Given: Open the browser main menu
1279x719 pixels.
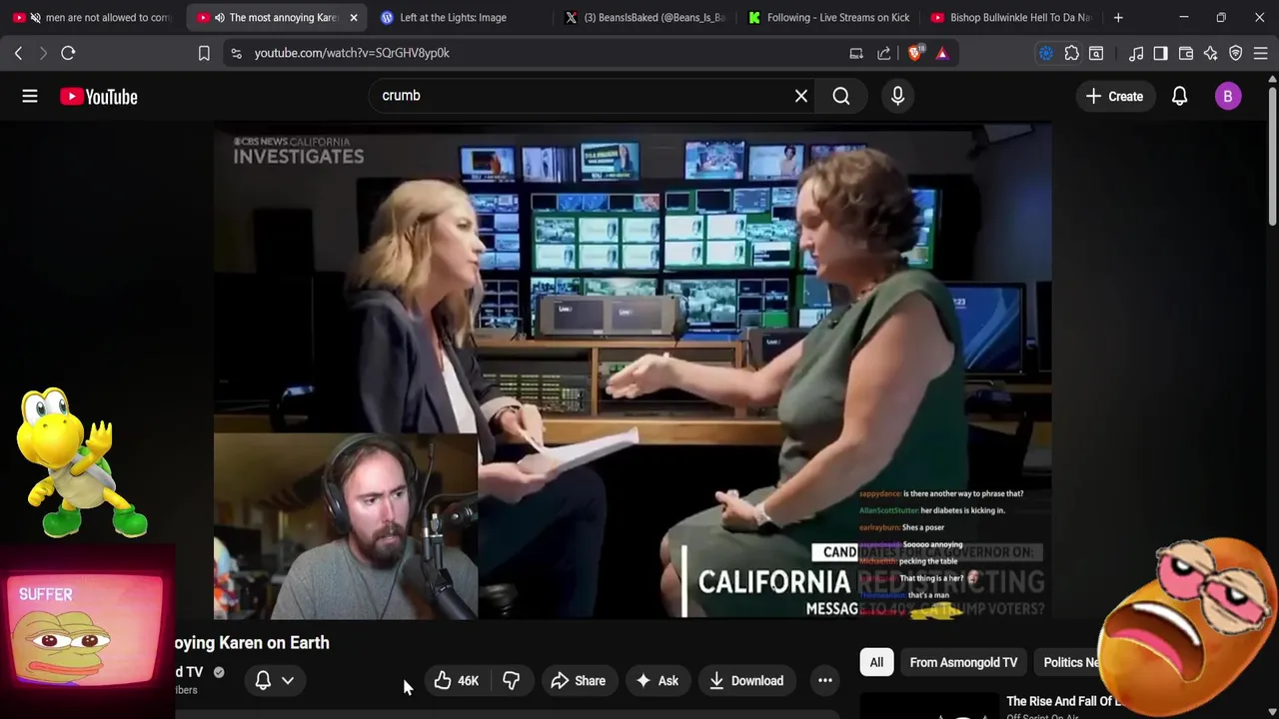Looking at the screenshot, I should point(1262,53).
